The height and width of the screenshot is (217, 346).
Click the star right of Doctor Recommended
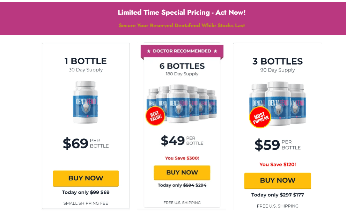(x=215, y=51)
